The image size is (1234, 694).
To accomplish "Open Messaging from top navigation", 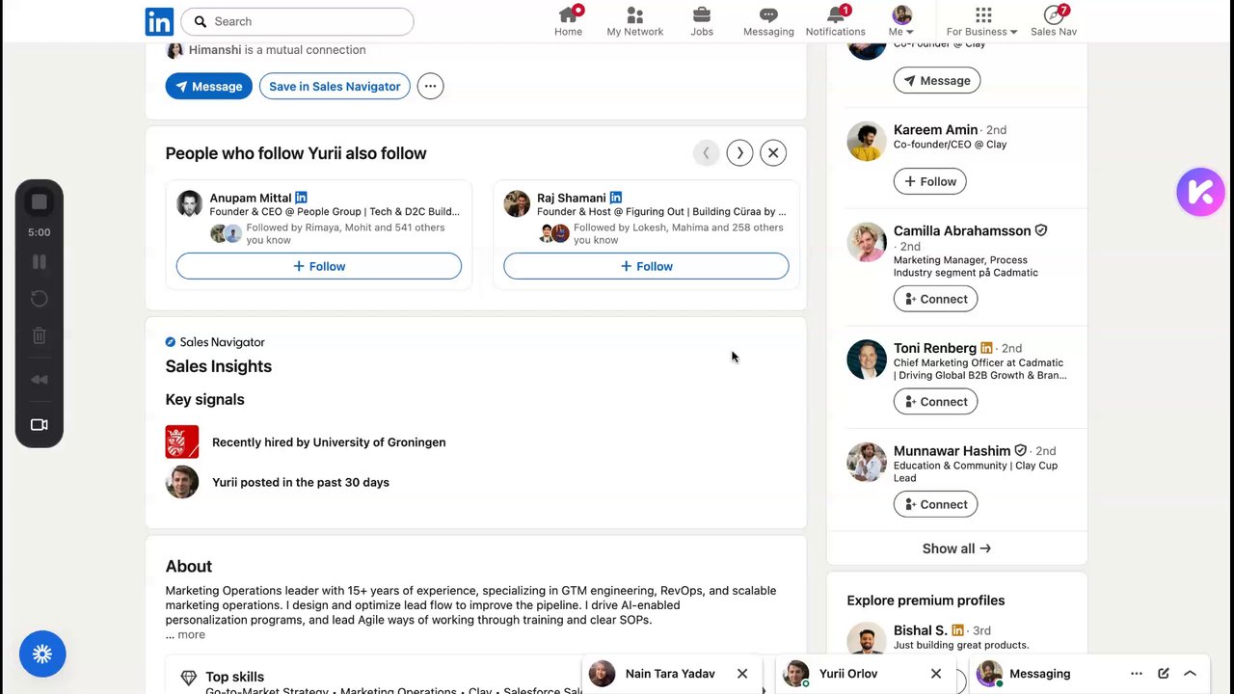I will 768,20.
